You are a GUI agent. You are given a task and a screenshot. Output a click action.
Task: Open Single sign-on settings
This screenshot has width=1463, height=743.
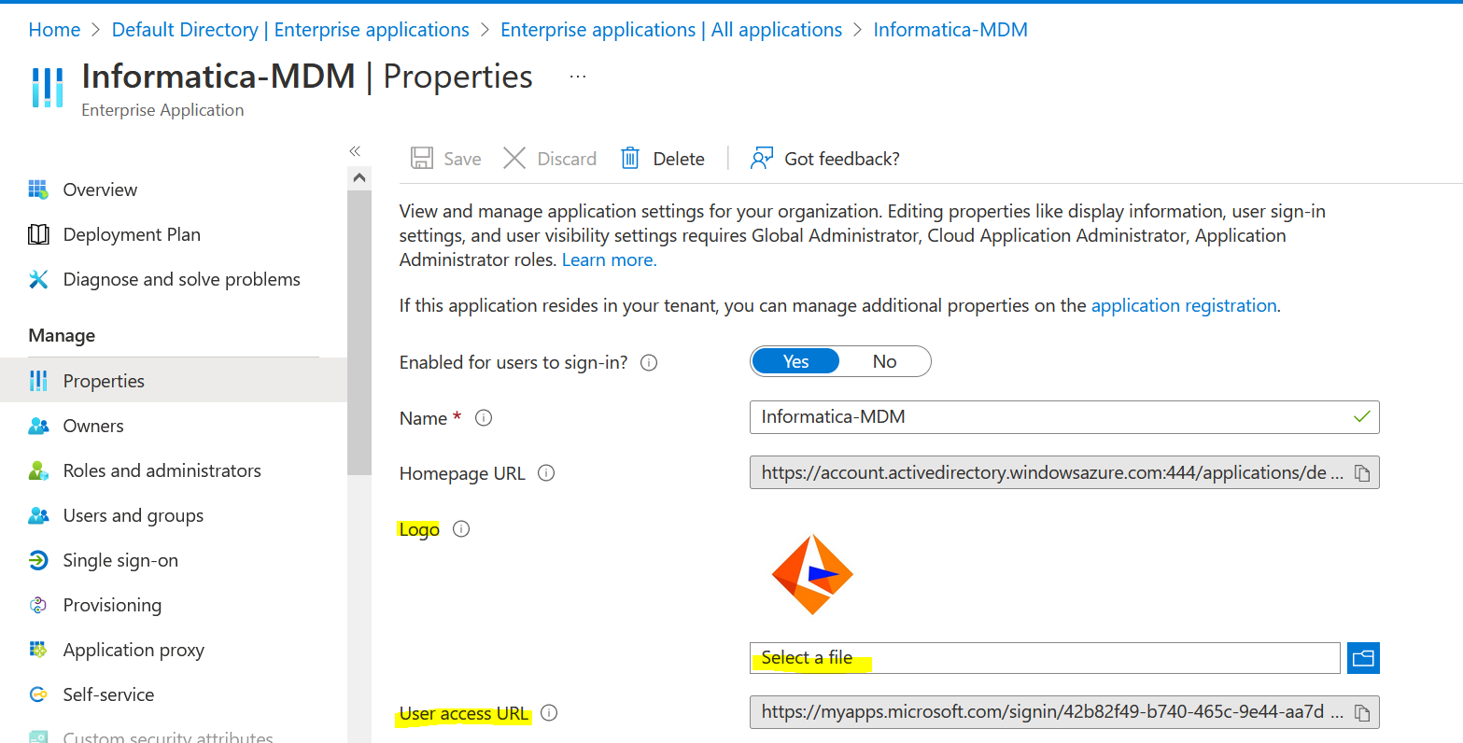pos(120,560)
